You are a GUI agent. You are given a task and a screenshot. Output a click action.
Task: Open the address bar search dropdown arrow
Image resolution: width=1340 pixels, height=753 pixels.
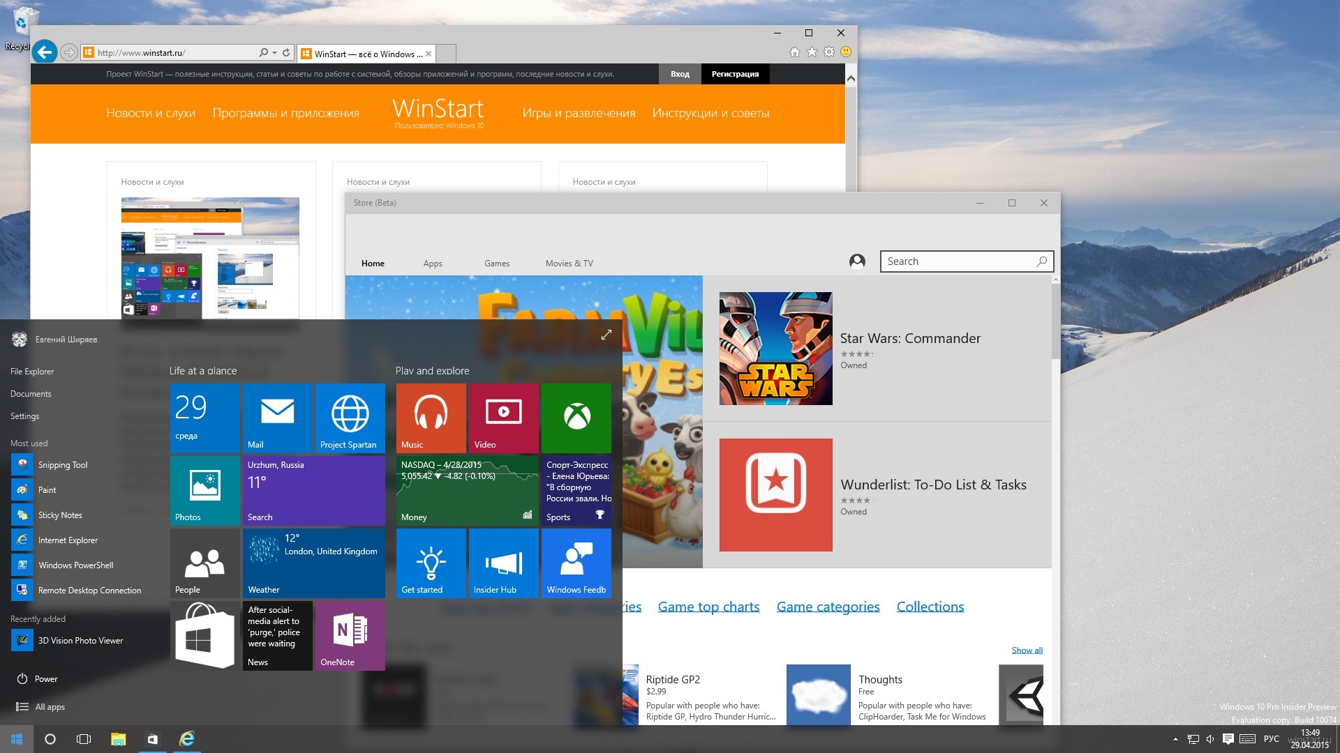[275, 52]
